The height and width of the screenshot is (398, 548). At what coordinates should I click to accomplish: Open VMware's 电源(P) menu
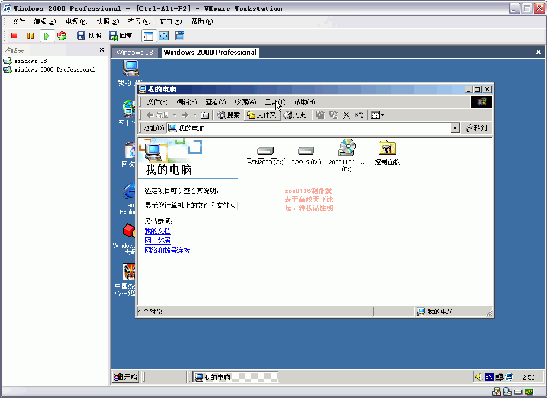tap(76, 22)
